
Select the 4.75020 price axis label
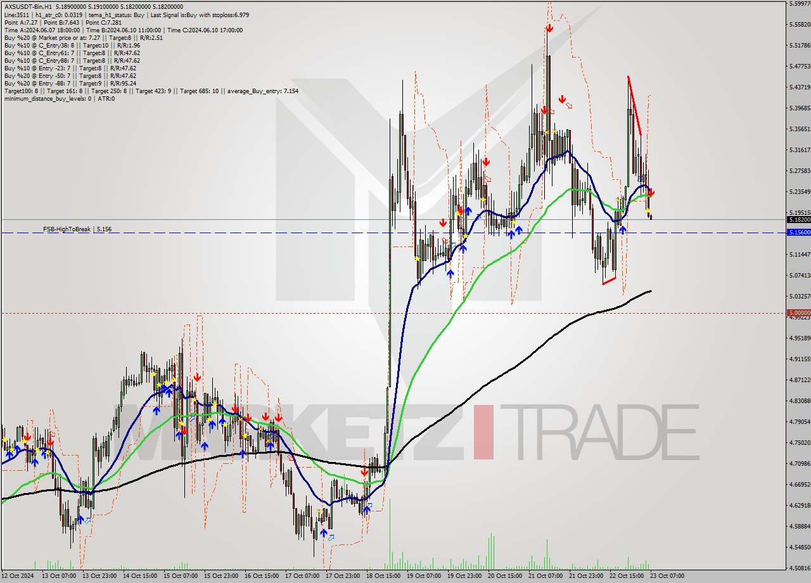tap(800, 442)
